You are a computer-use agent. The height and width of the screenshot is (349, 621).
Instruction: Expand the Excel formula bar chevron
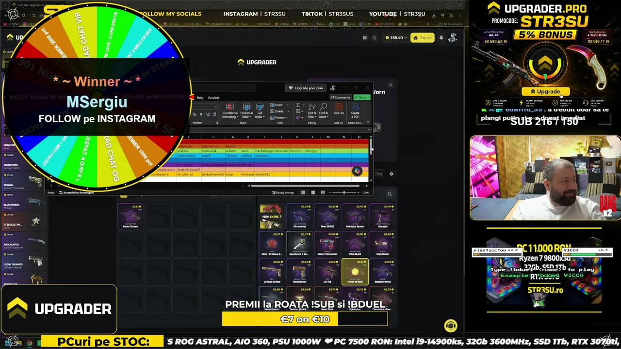pyautogui.click(x=369, y=130)
